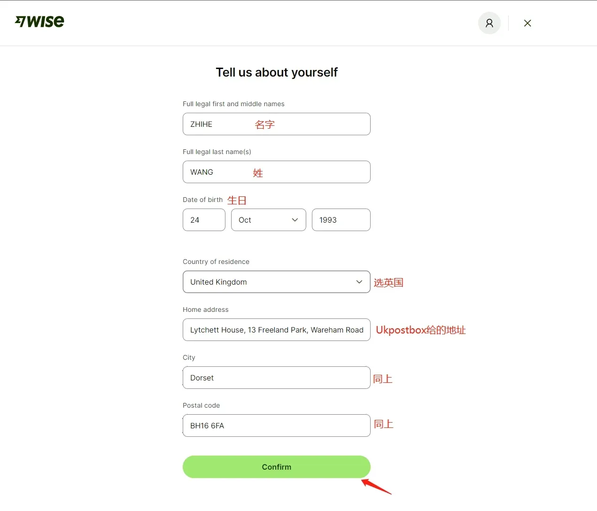Open the profile avatar icon
This screenshot has height=511, width=597.
click(489, 23)
